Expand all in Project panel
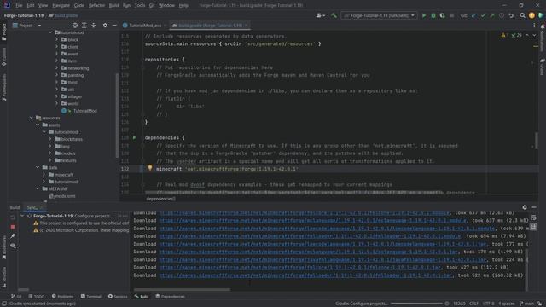This screenshot has width=546, height=307. 84,26
